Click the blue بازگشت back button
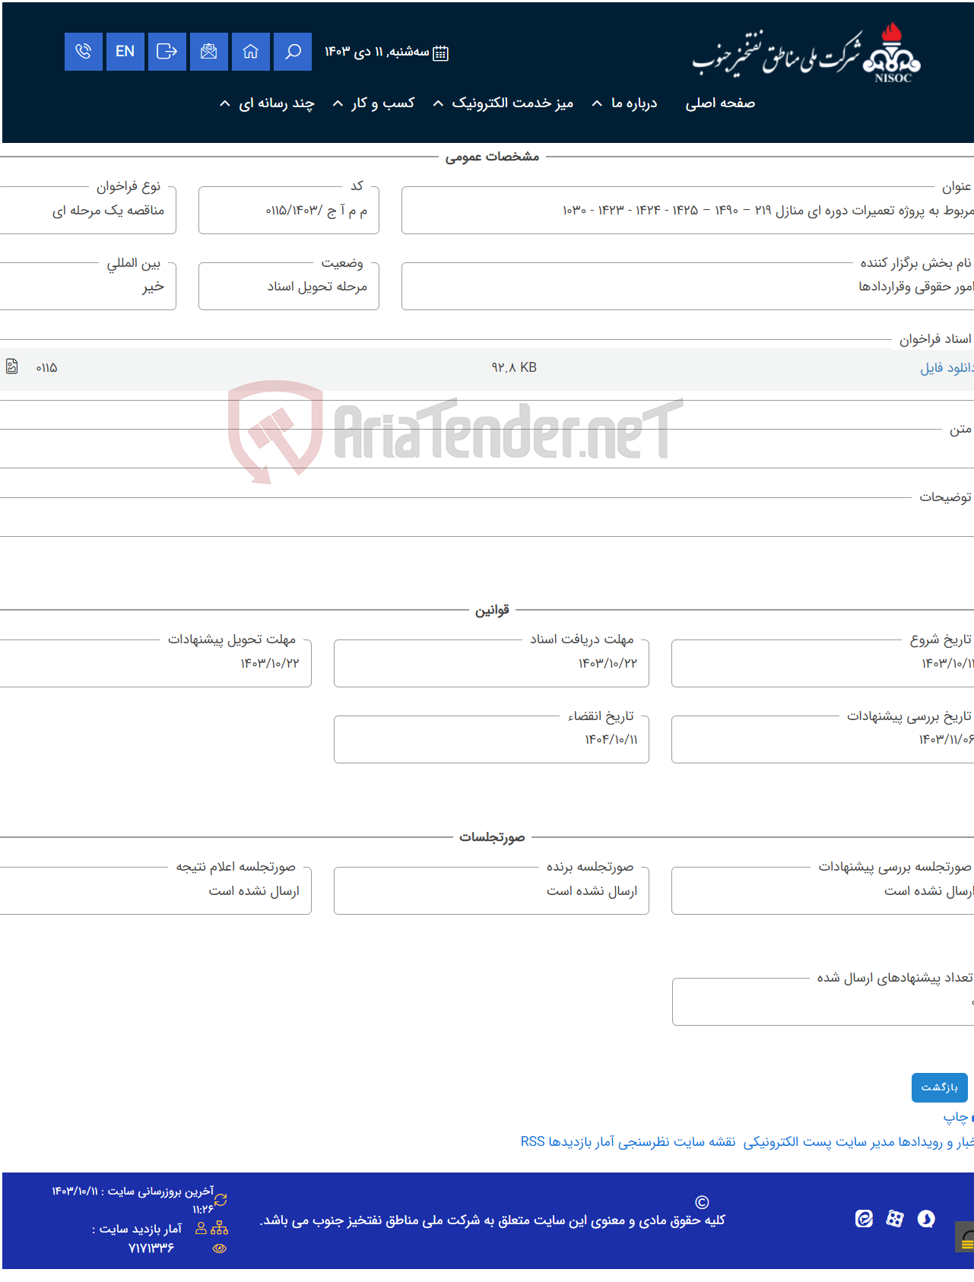This screenshot has height=1282, width=974. pos(940,1087)
